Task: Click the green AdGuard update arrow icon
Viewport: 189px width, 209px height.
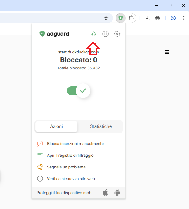Action: (x=94, y=34)
